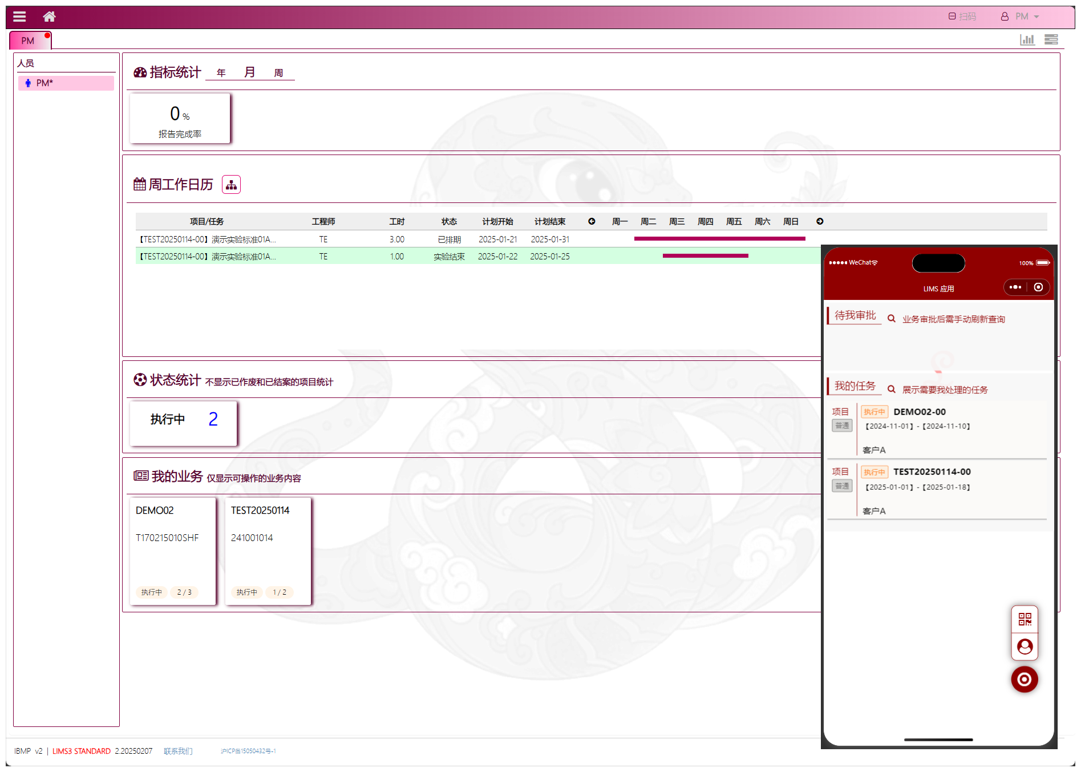1081x772 pixels.
Task: Open the DEMO02 business card
Action: [172, 550]
